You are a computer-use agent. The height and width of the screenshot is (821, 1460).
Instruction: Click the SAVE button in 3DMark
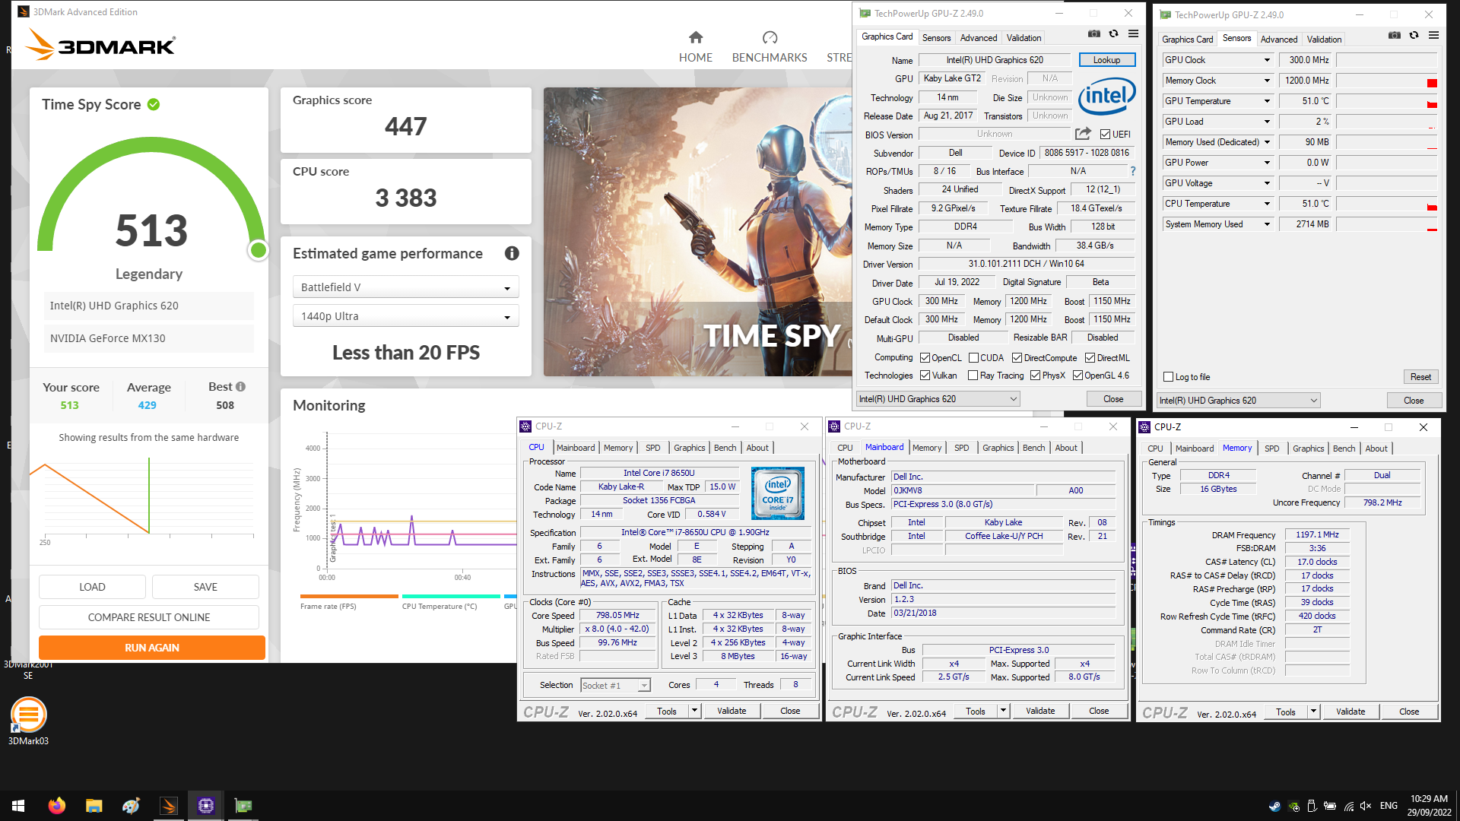[205, 587]
